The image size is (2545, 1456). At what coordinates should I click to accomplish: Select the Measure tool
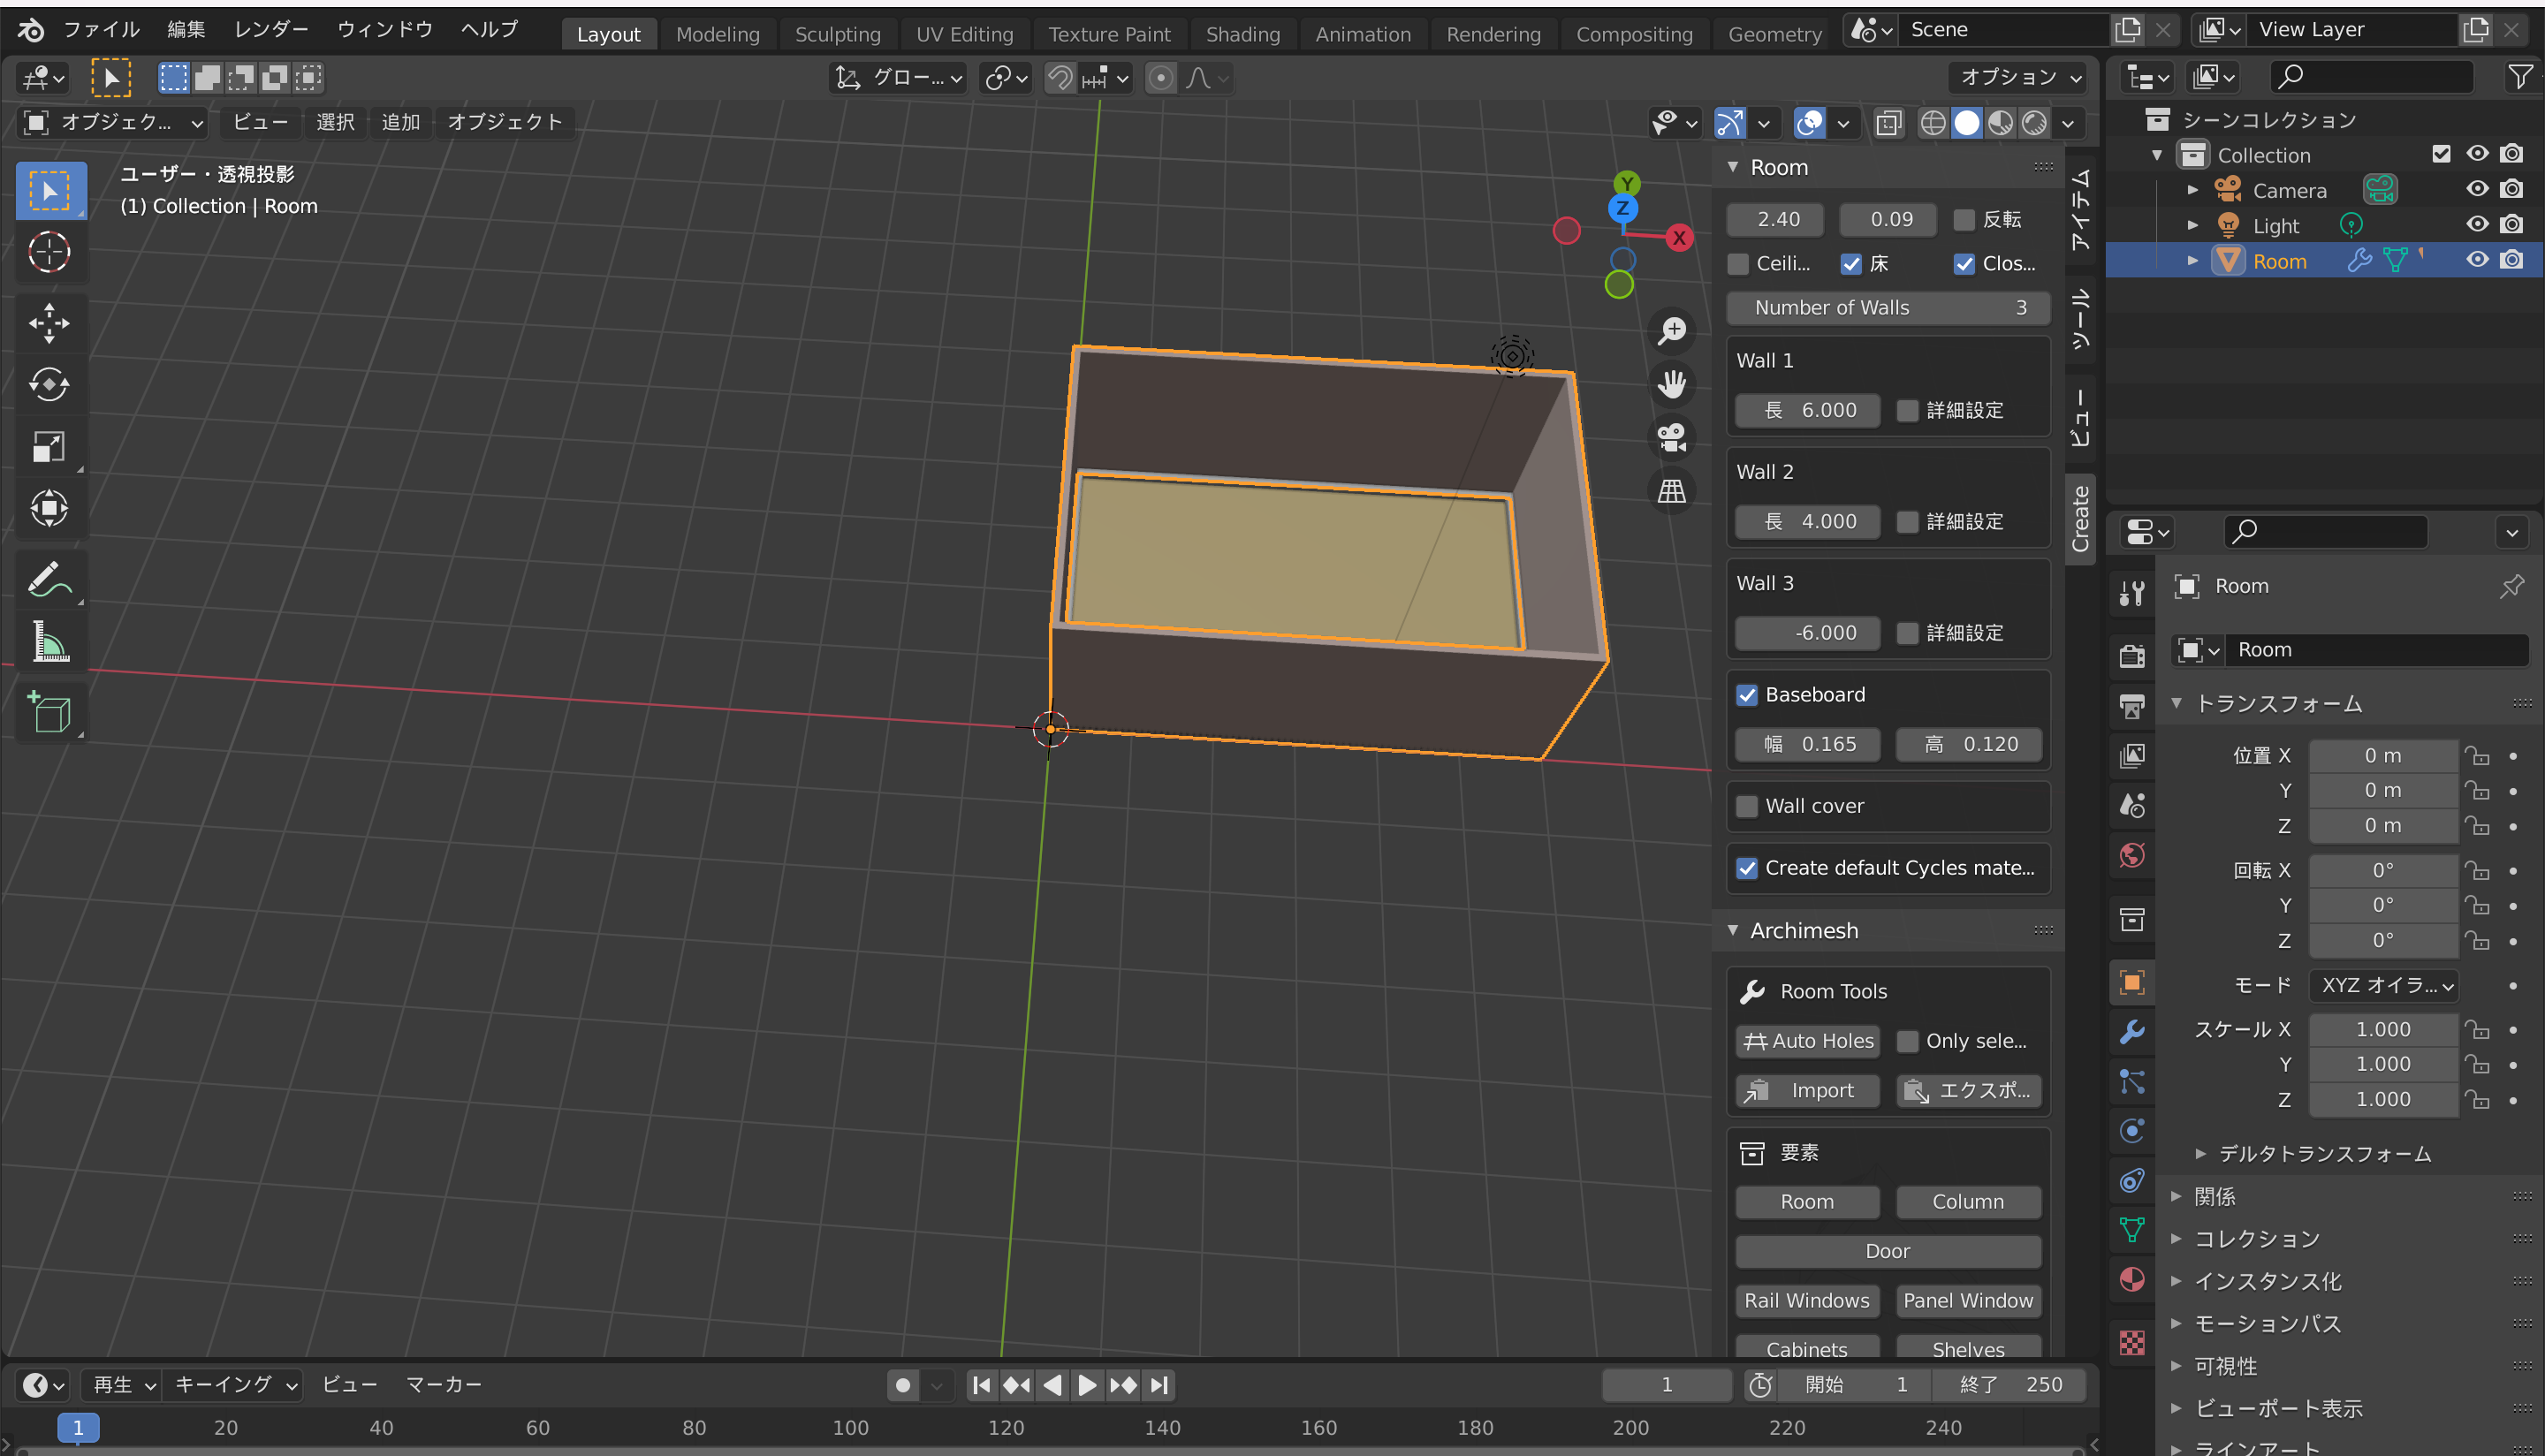[49, 641]
